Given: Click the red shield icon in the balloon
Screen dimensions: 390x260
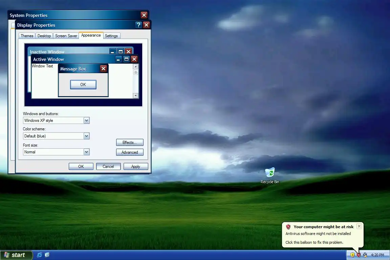Looking at the screenshot, I should 288,227.
